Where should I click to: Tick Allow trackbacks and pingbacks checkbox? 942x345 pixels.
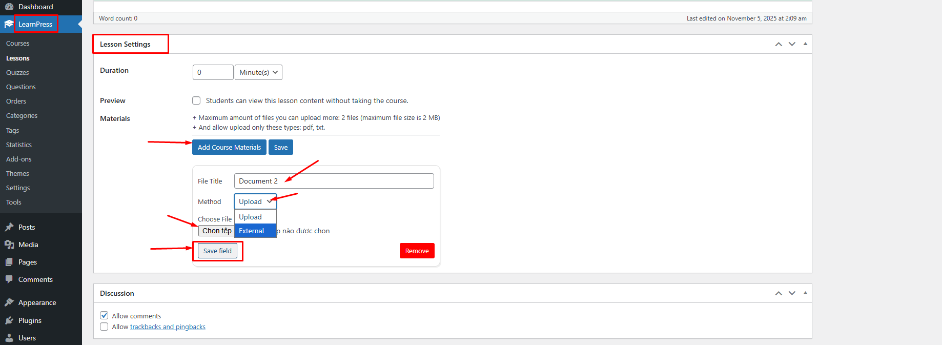click(x=104, y=327)
